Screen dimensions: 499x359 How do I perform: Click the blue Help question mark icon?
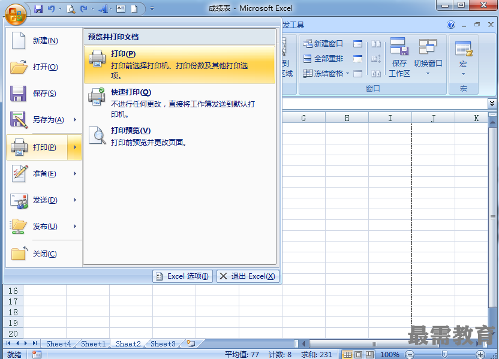click(451, 25)
